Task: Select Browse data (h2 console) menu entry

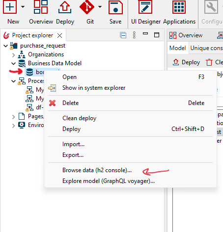Action: pos(97,170)
